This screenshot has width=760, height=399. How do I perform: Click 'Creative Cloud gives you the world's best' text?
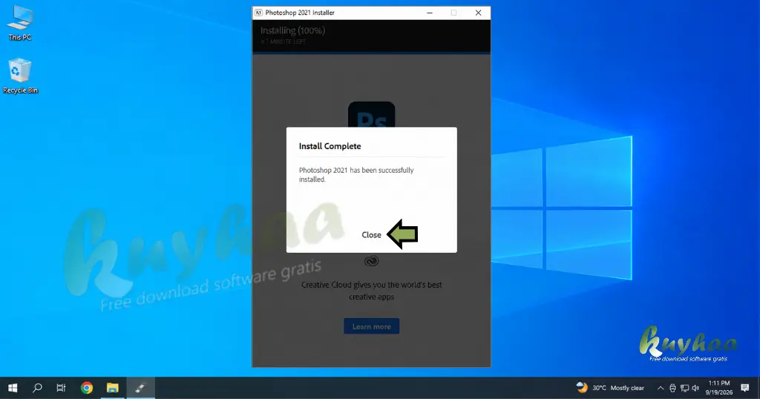(x=371, y=285)
